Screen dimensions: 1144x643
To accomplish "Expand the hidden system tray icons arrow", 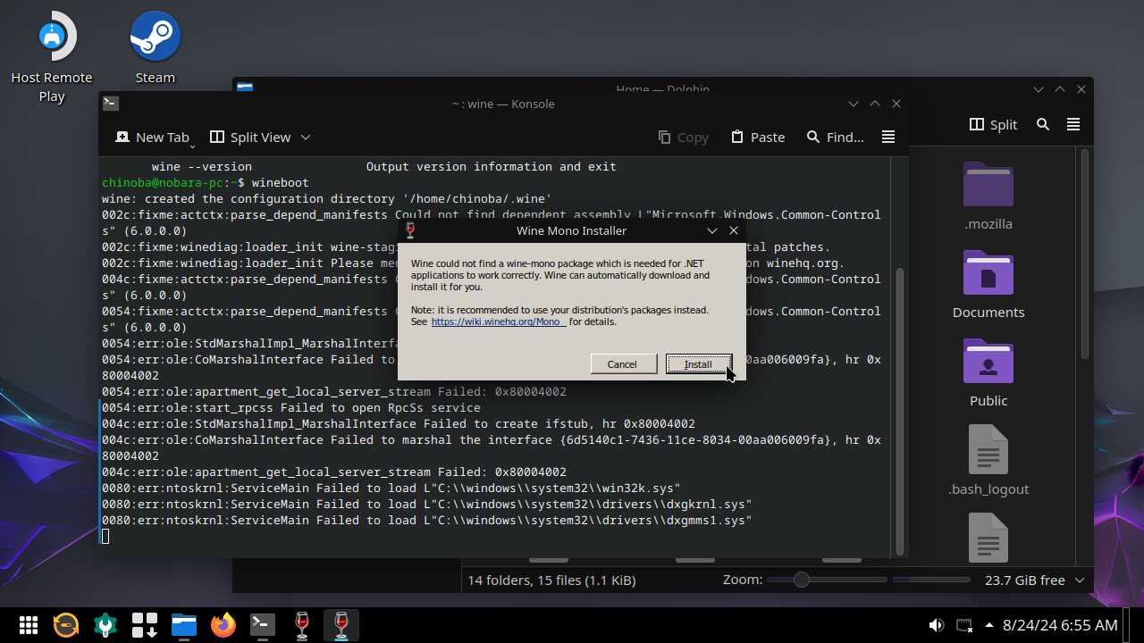I will 989,625.
